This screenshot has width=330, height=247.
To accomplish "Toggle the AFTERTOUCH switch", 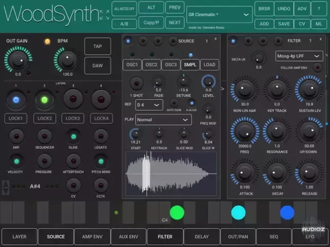I will pyautogui.click(x=73, y=161).
